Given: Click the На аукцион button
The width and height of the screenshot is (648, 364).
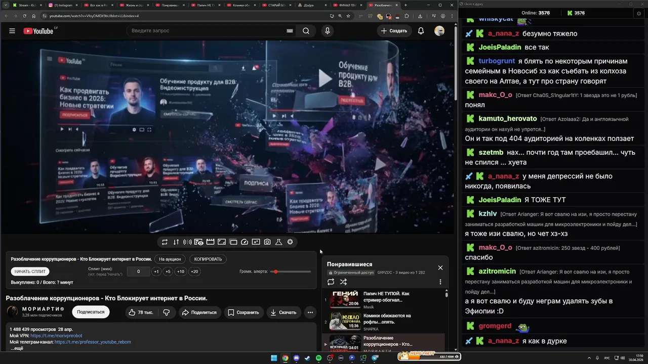Looking at the screenshot, I should point(170,259).
